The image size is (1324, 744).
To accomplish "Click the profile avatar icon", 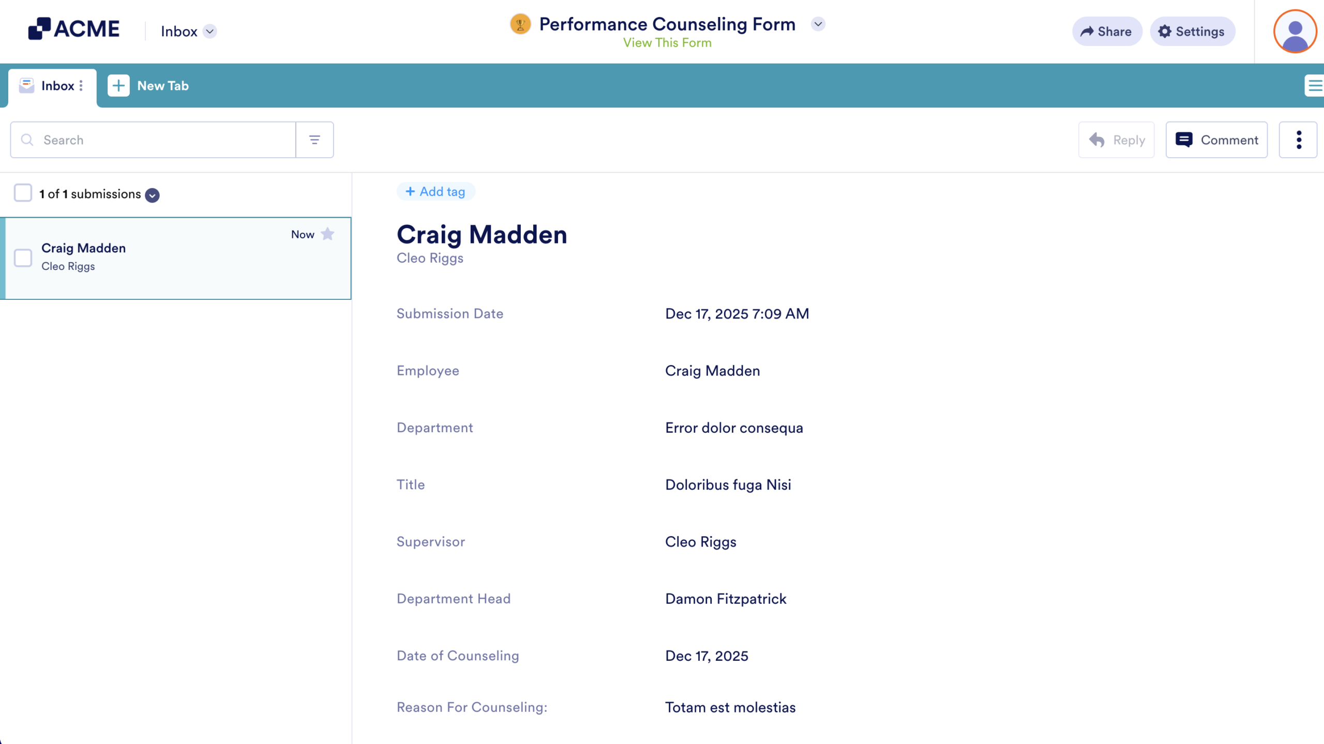I will coord(1294,32).
